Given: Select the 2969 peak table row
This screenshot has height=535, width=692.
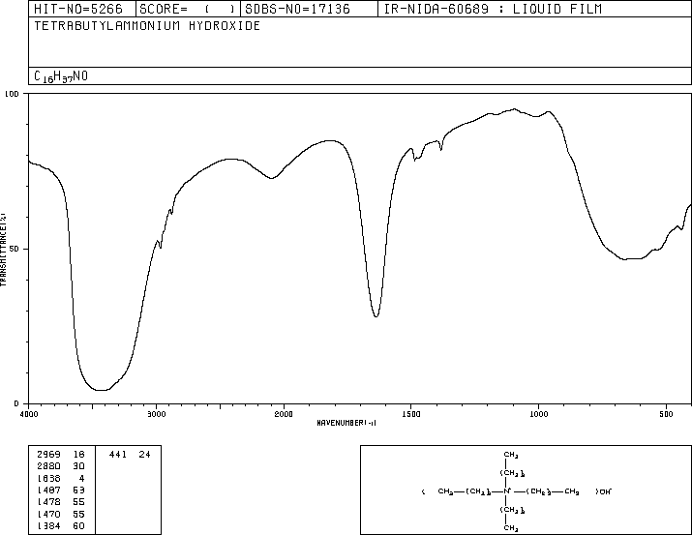Looking at the screenshot, I should point(61,455).
